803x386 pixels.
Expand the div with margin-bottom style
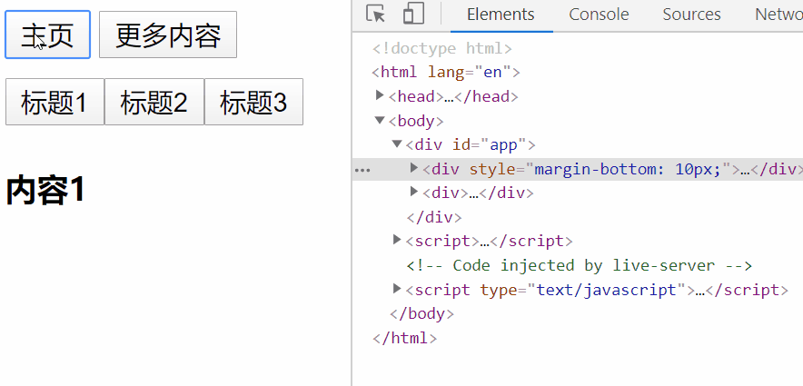[x=414, y=168]
